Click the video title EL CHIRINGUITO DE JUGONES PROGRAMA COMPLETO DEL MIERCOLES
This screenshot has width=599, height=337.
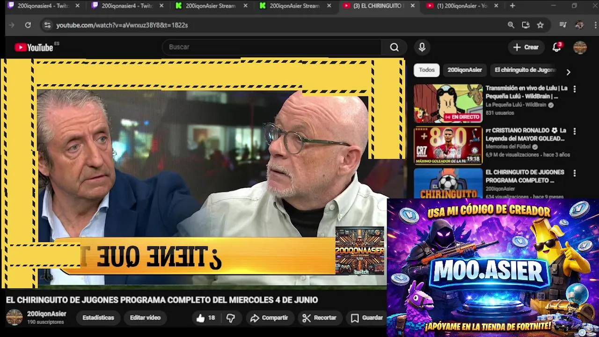(x=162, y=300)
